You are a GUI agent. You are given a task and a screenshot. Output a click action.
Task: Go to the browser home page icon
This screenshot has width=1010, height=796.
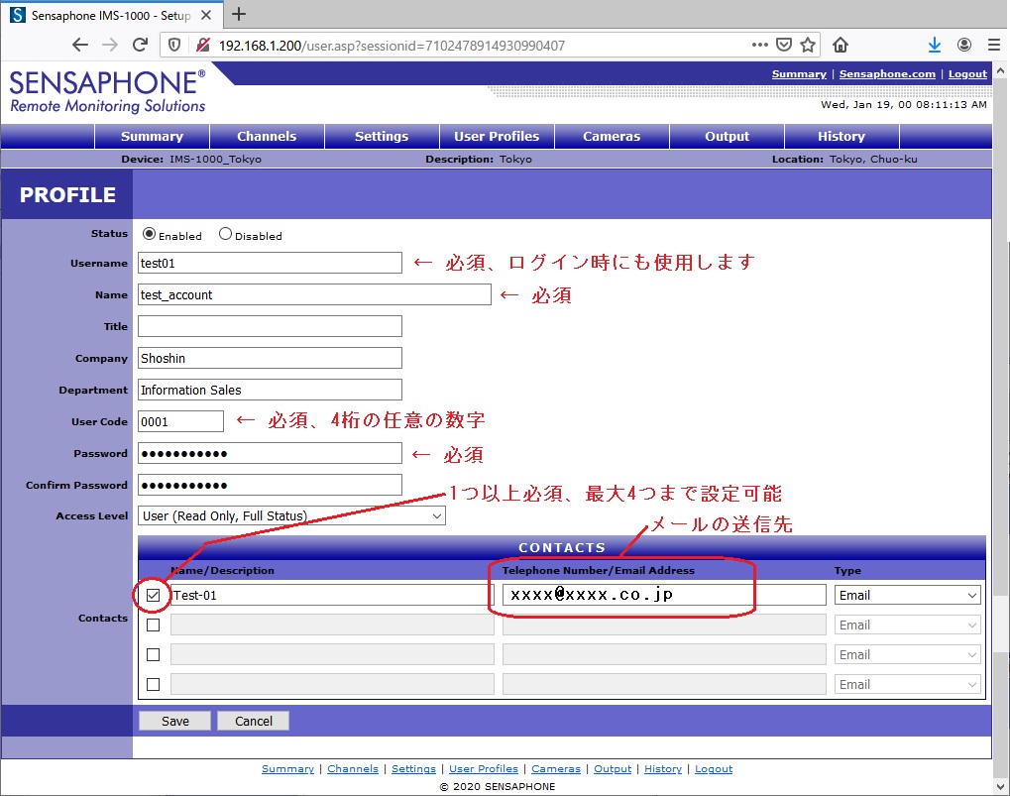click(x=840, y=45)
